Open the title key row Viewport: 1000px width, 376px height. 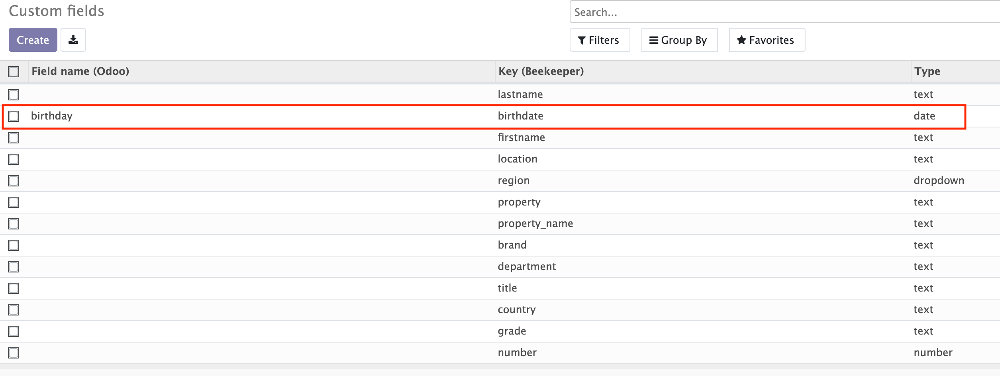click(507, 288)
